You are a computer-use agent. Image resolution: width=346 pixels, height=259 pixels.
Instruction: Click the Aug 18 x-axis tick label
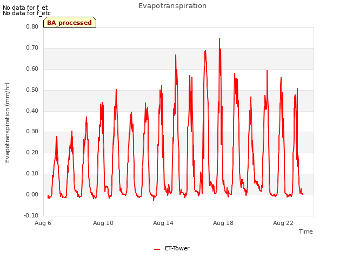(x=223, y=223)
